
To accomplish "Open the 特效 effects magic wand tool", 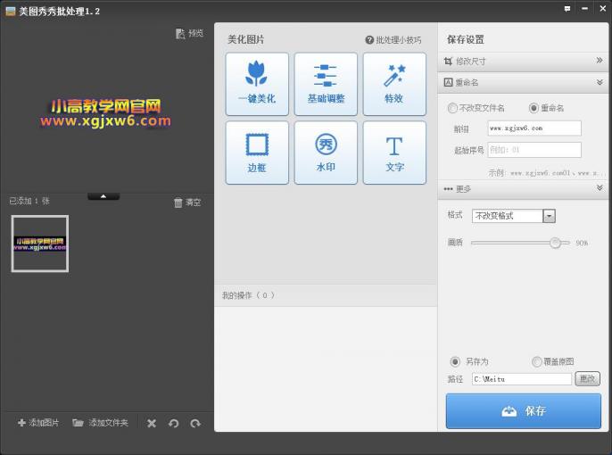I will [394, 84].
